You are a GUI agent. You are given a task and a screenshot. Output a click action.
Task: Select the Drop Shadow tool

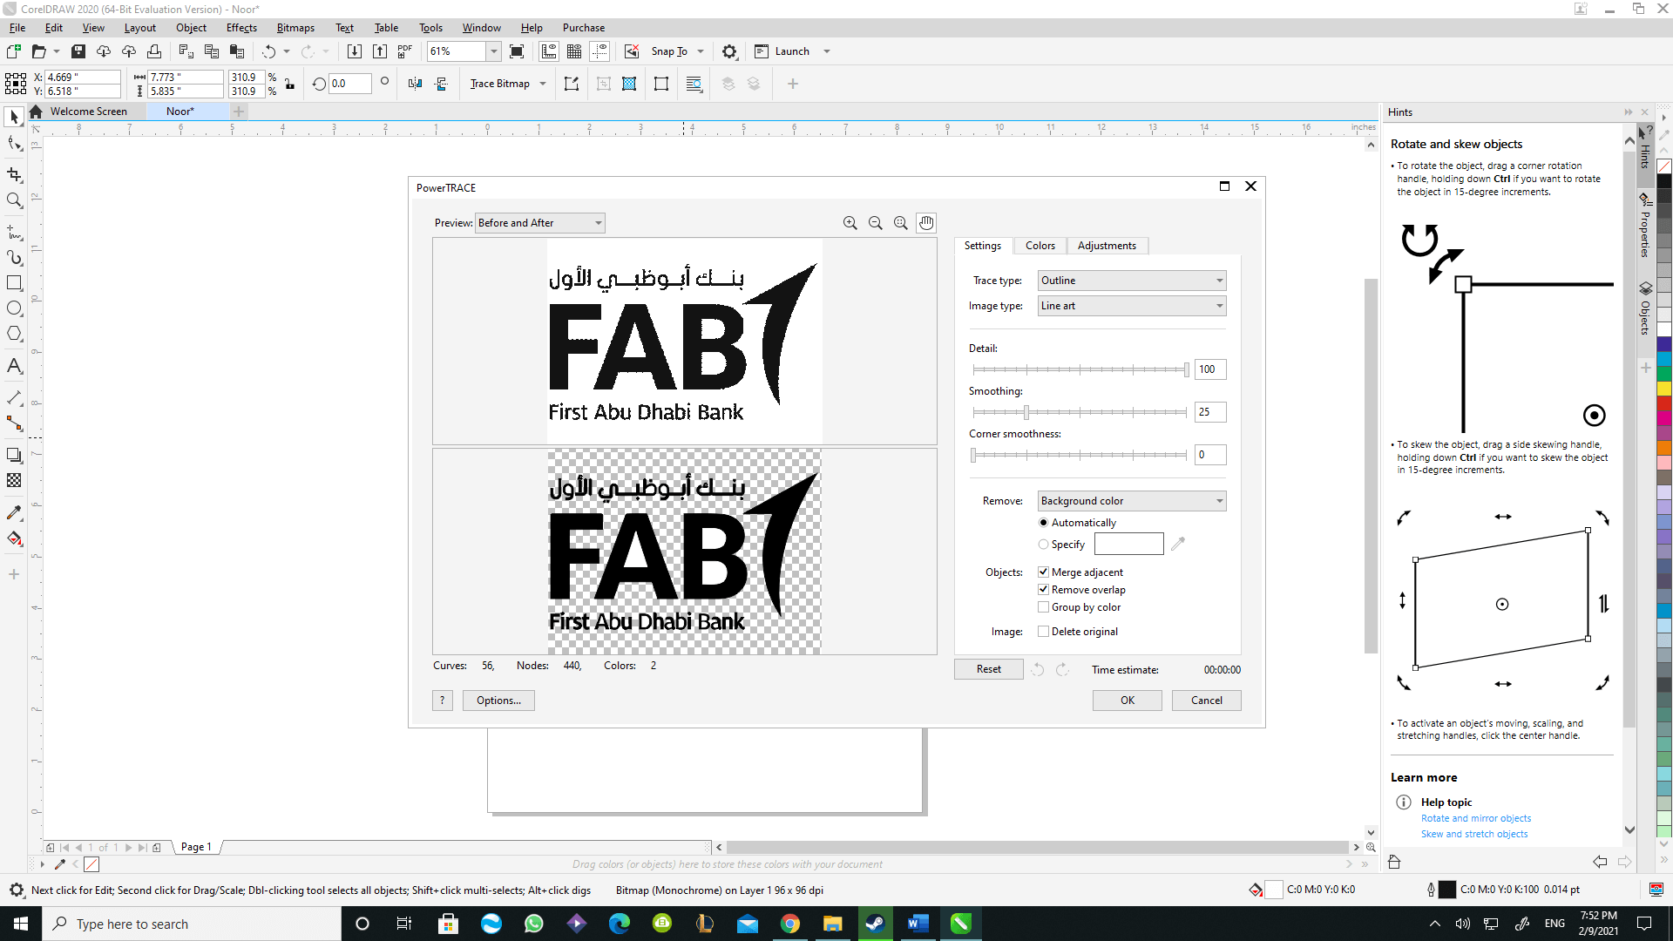click(x=14, y=455)
